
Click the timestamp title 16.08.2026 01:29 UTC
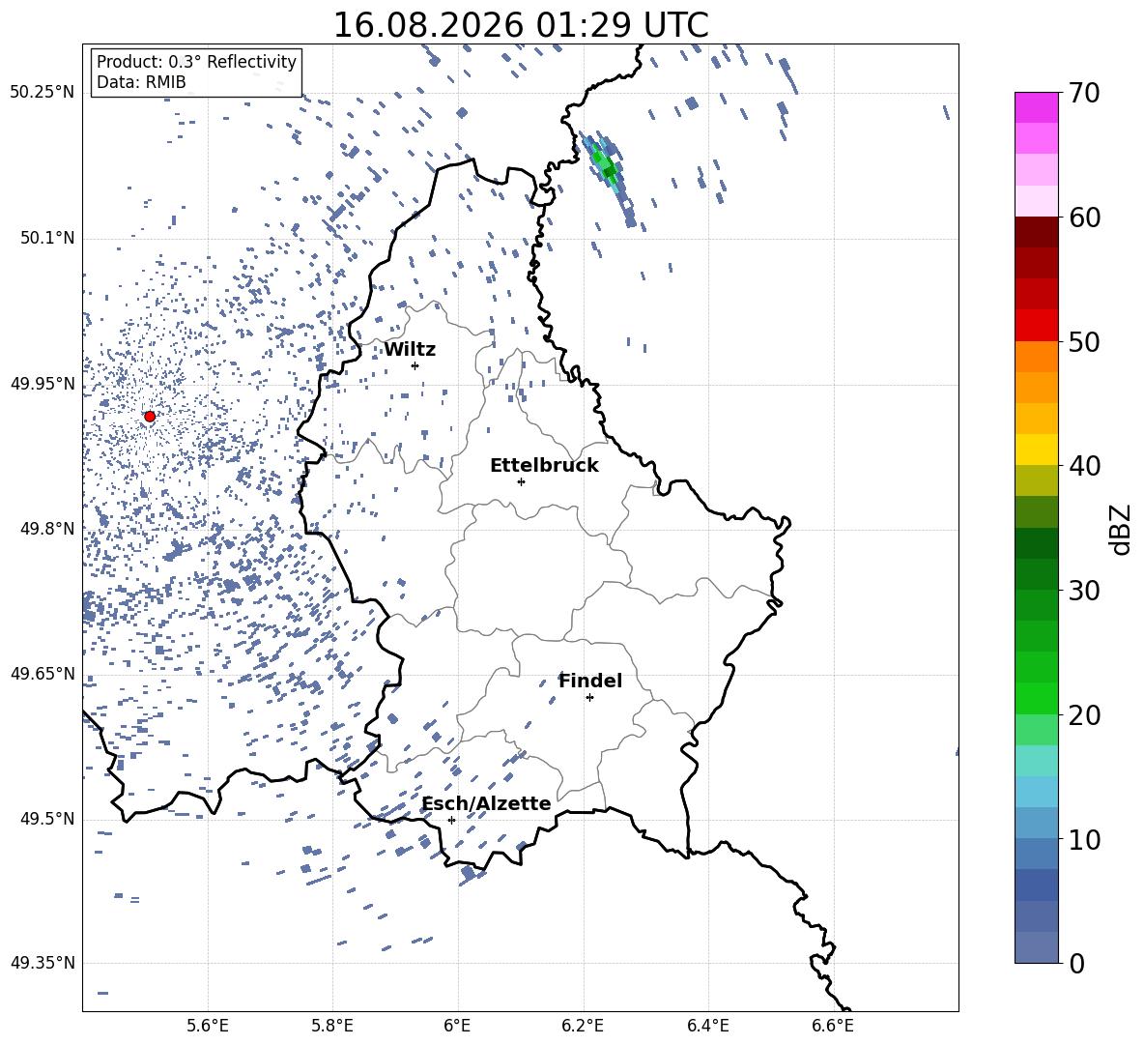tap(521, 25)
